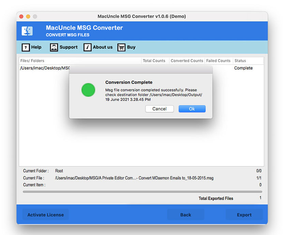Click the MacUncle Finder-face logo
283x235 pixels.
coord(27,31)
